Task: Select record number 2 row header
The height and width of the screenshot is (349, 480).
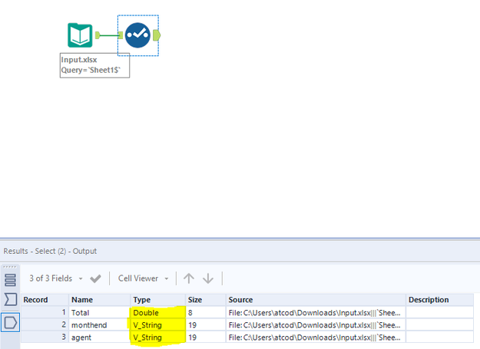Action: tap(45, 325)
